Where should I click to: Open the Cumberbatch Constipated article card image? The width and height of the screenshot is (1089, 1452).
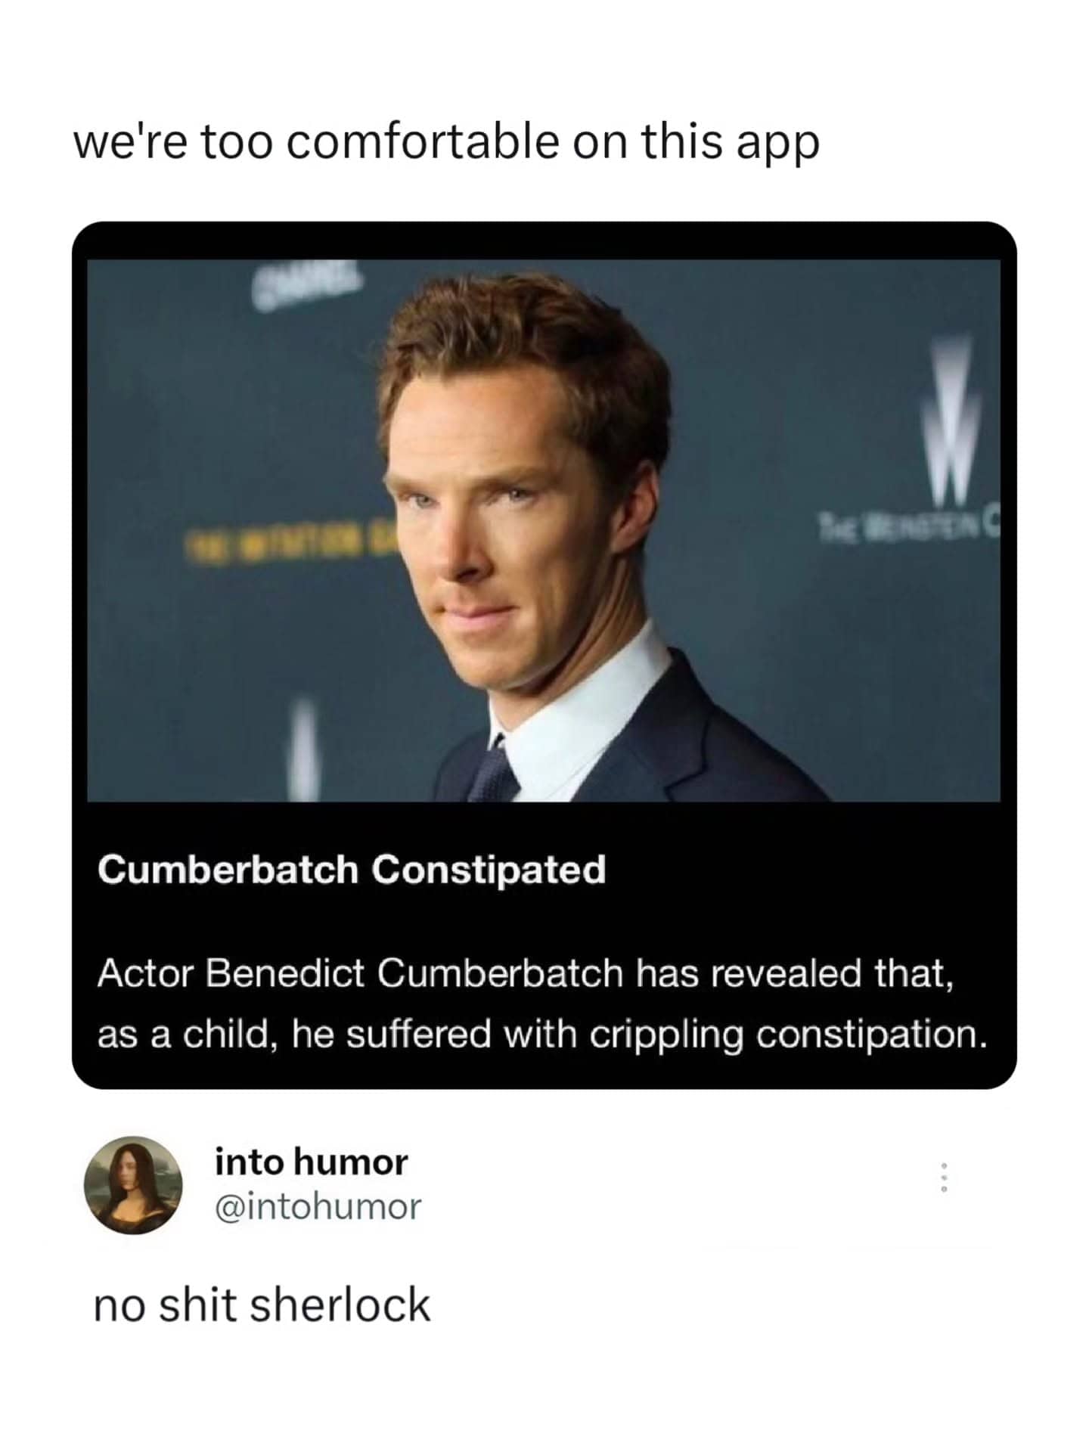[544, 530]
